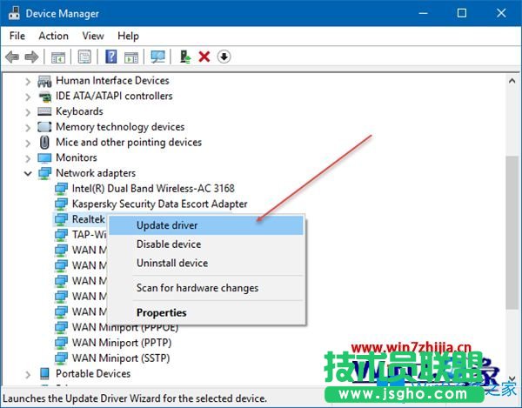The height and width of the screenshot is (408, 522).
Task: Click the Keyboards category icon
Action: click(44, 111)
